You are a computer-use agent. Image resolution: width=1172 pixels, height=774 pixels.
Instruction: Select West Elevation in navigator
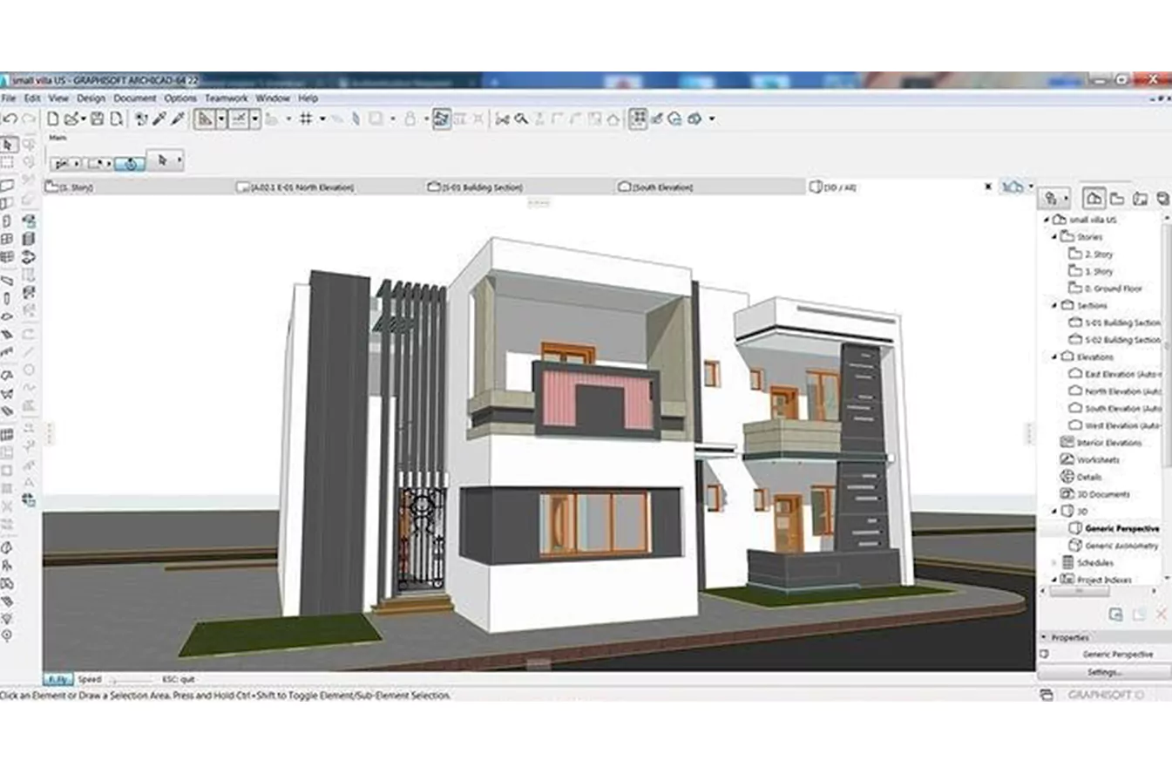point(1114,425)
